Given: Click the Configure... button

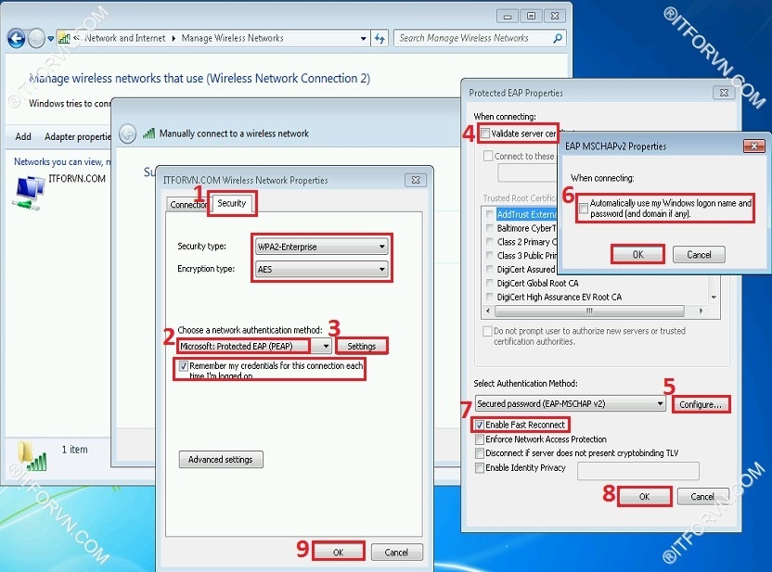Looking at the screenshot, I should [x=700, y=405].
